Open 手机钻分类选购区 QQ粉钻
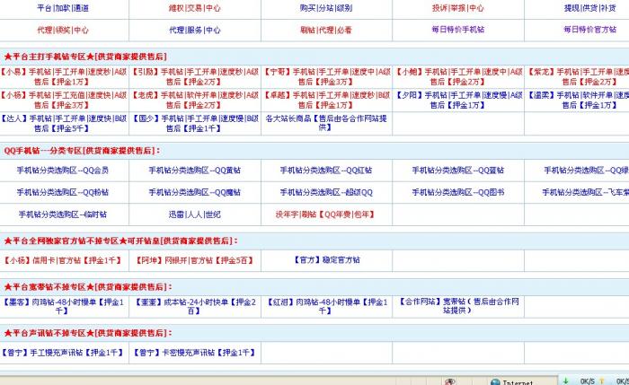Image resolution: width=629 pixels, height=385 pixels. [63, 192]
